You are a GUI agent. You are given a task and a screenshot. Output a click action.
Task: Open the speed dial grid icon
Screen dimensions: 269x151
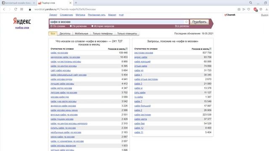tap(21, 9)
